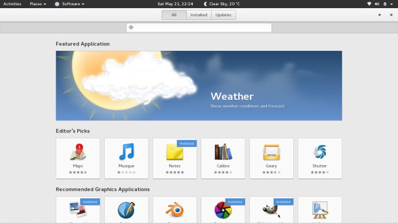Click the Musique star rating
Screen dimensions: 398x223
126,172
